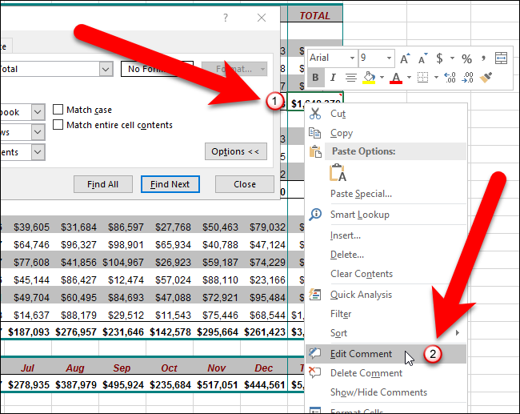Apply Comma Style in mini toolbar
This screenshot has width=520, height=414.
tap(483, 58)
